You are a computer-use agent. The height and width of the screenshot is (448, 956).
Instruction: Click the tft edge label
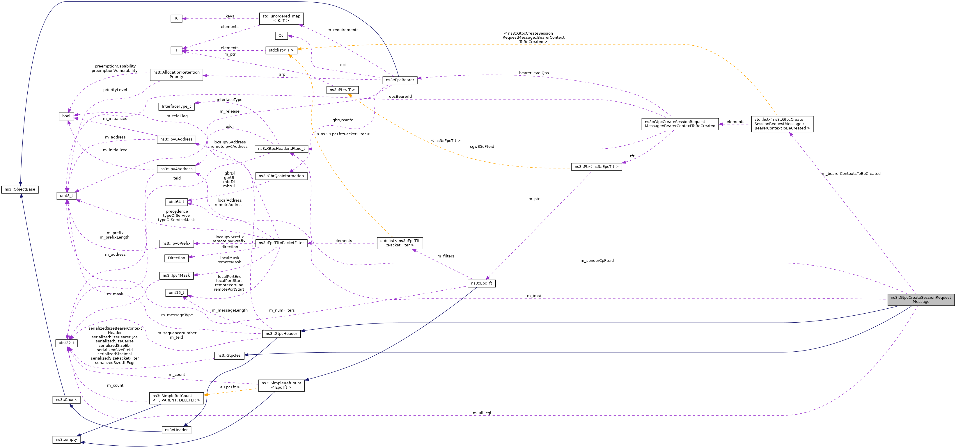tap(632, 156)
